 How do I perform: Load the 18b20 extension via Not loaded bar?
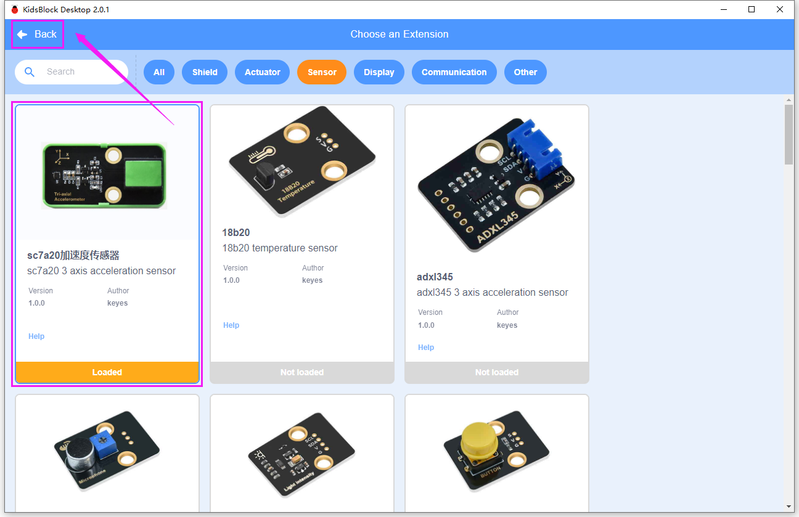click(x=302, y=372)
